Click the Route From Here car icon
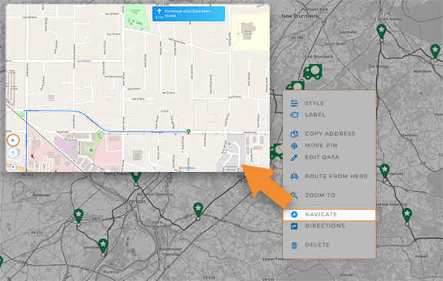The image size is (443, 281). [294, 177]
